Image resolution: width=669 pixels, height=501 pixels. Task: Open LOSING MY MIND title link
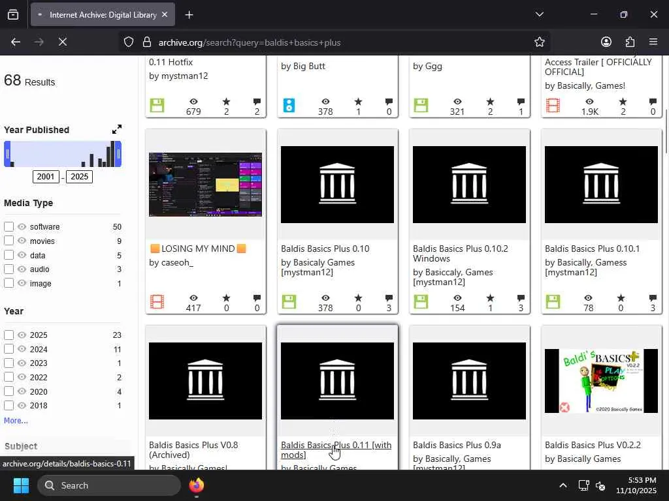point(198,249)
